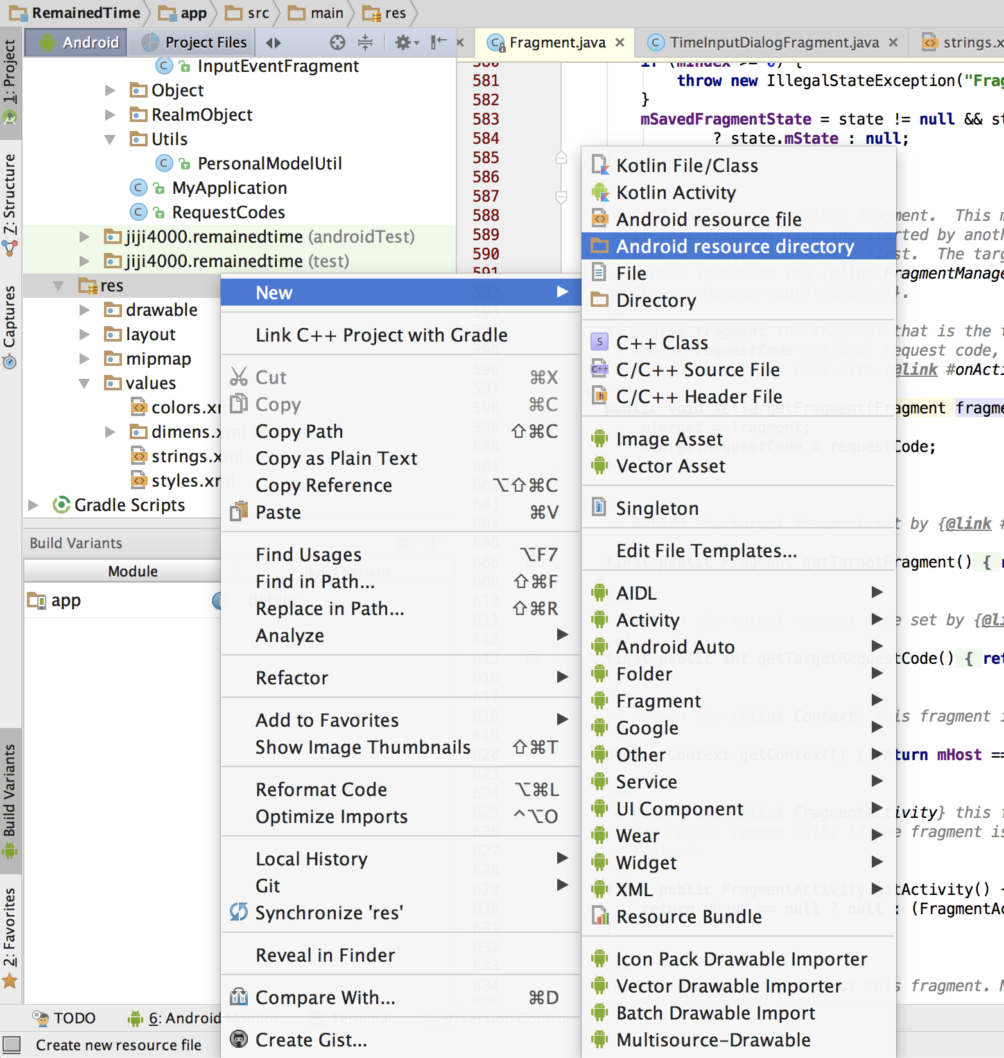Click the collapse-all icon in project toolbar
The width and height of the screenshot is (1004, 1058).
coord(365,42)
